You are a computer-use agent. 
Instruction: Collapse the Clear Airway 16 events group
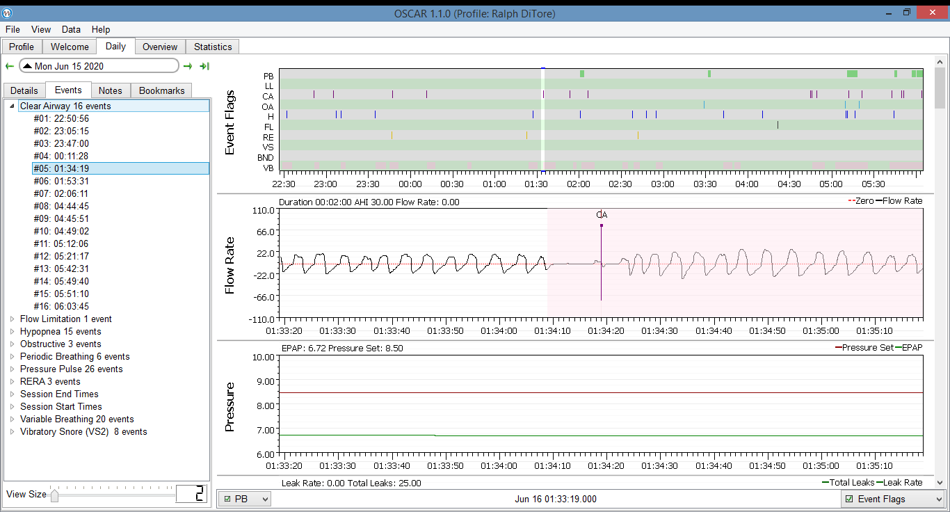click(12, 106)
